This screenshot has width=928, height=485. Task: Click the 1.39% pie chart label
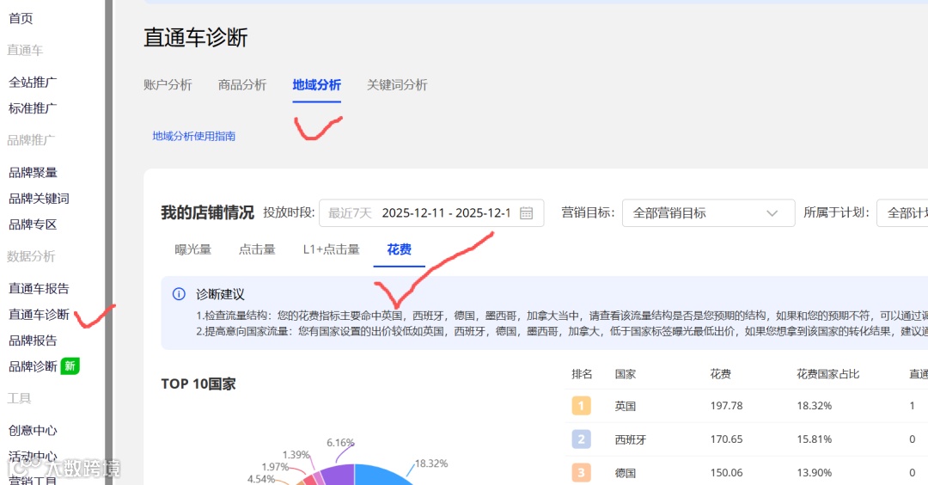point(296,455)
